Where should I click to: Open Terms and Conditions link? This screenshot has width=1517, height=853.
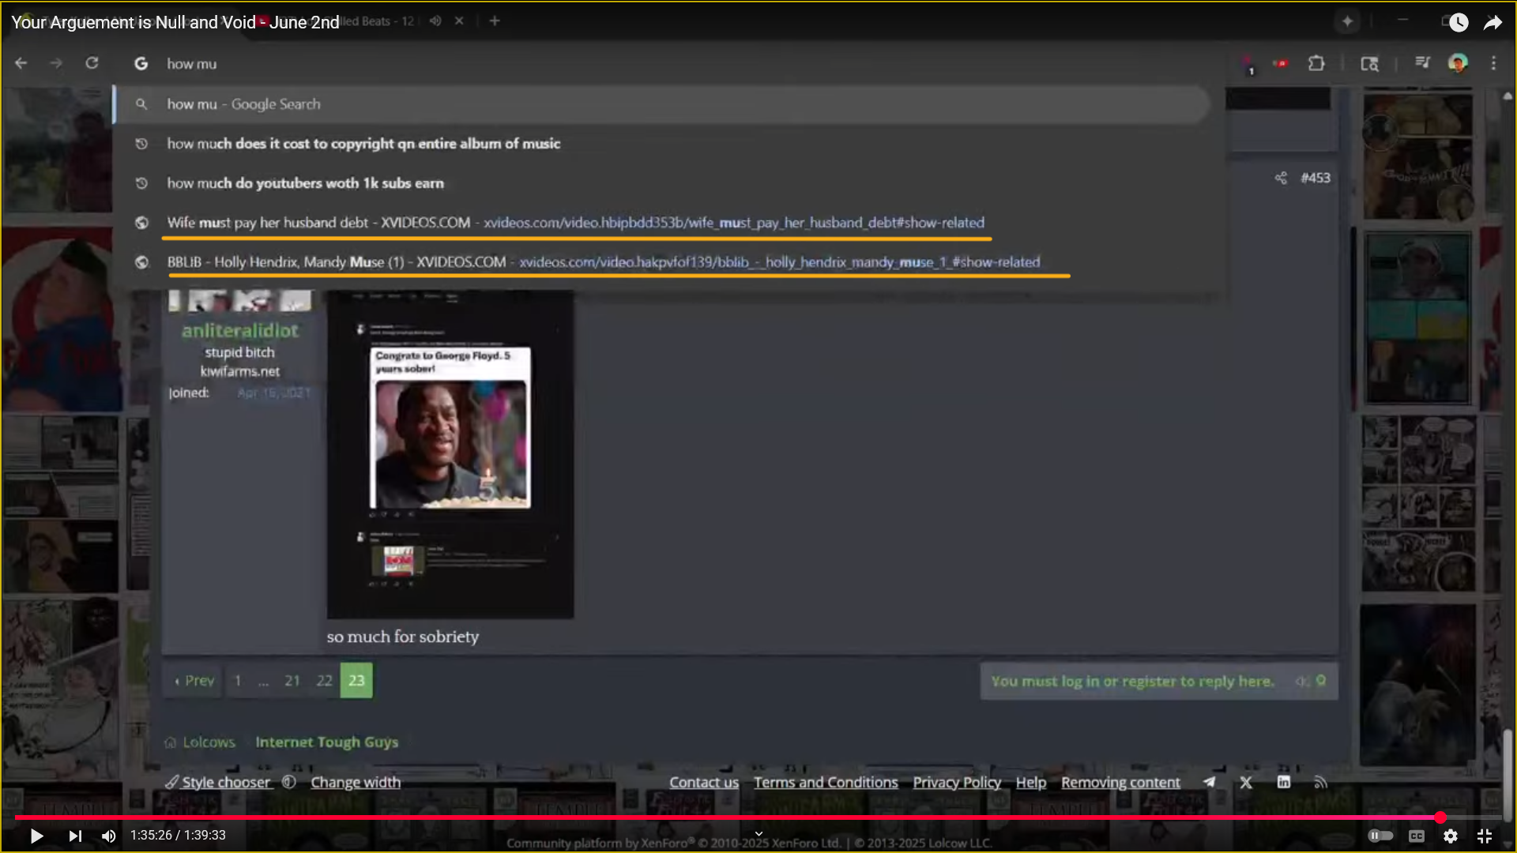(826, 782)
